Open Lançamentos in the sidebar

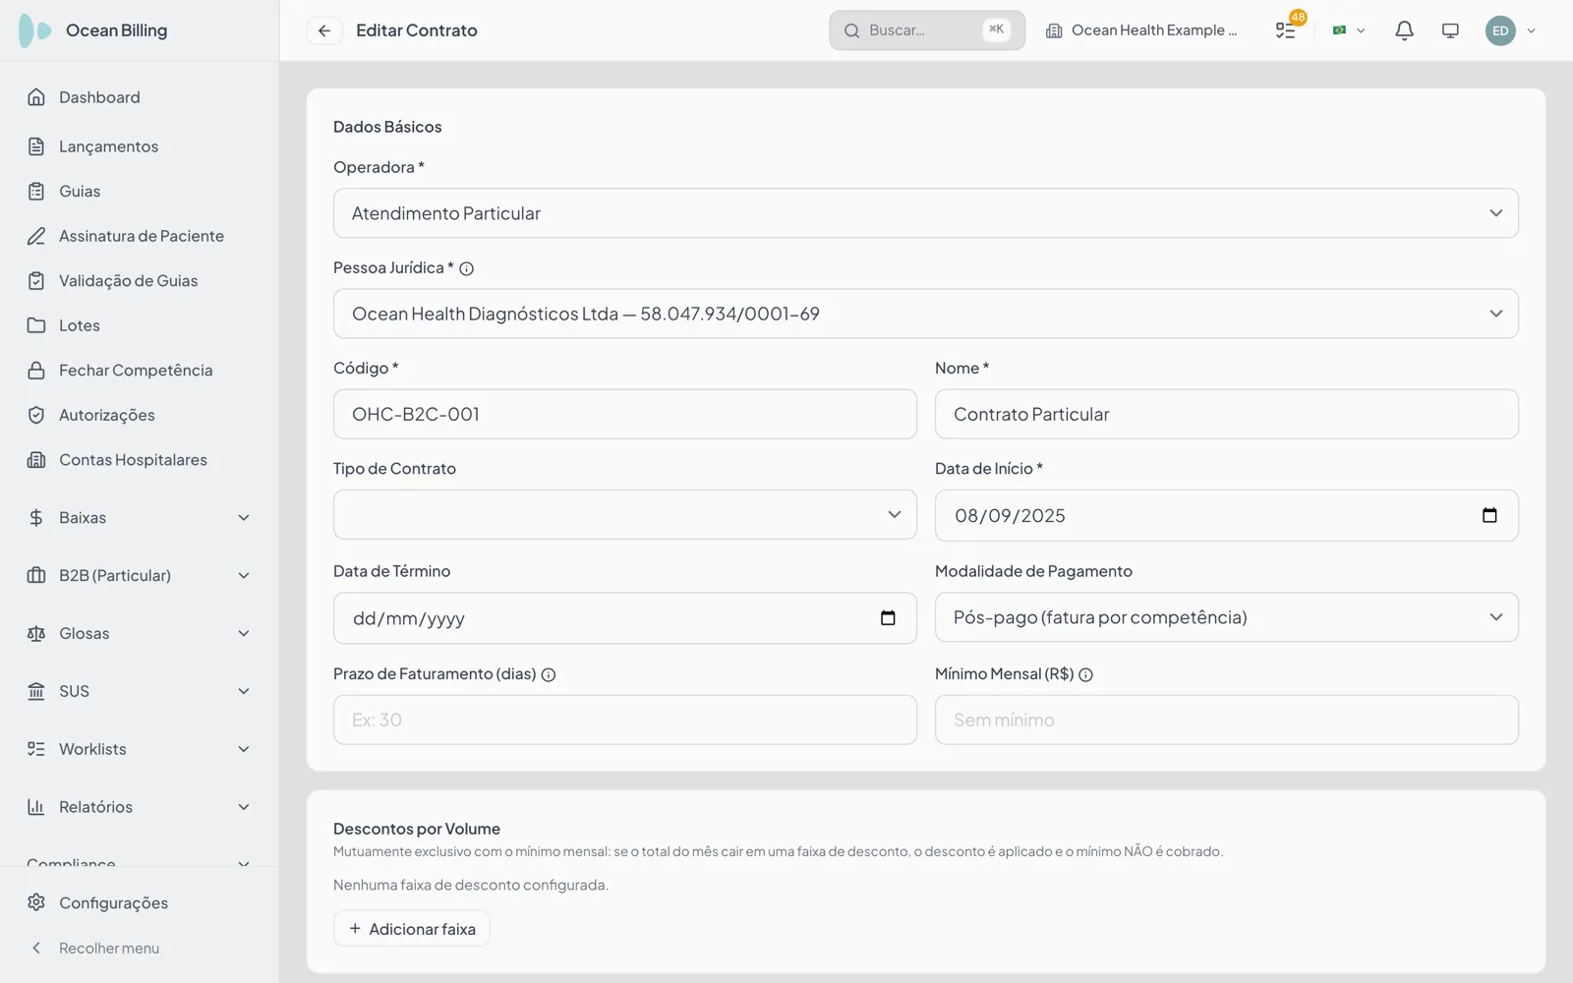[139, 146]
